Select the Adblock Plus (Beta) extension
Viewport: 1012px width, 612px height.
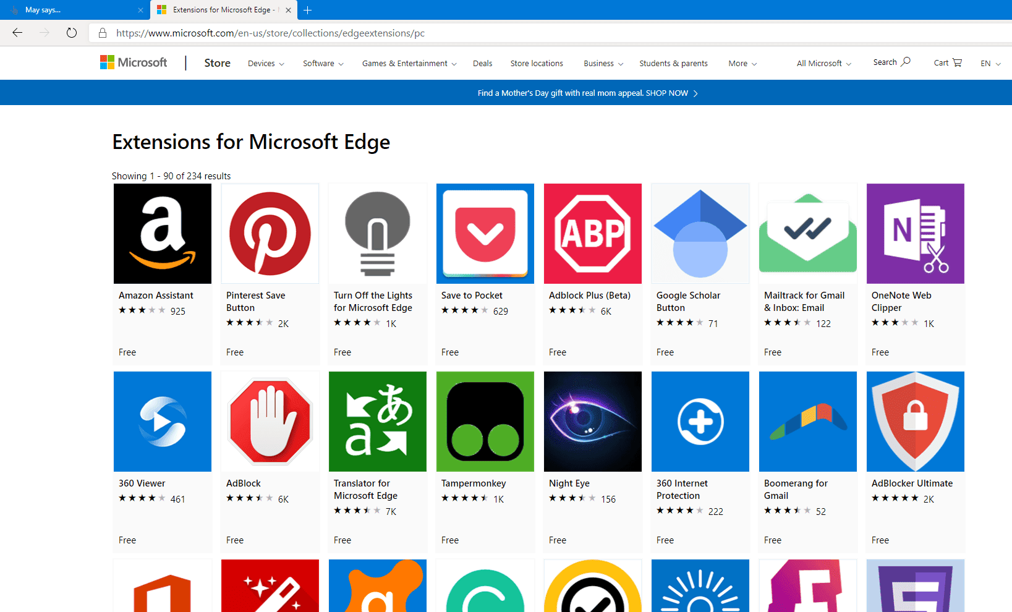point(592,233)
